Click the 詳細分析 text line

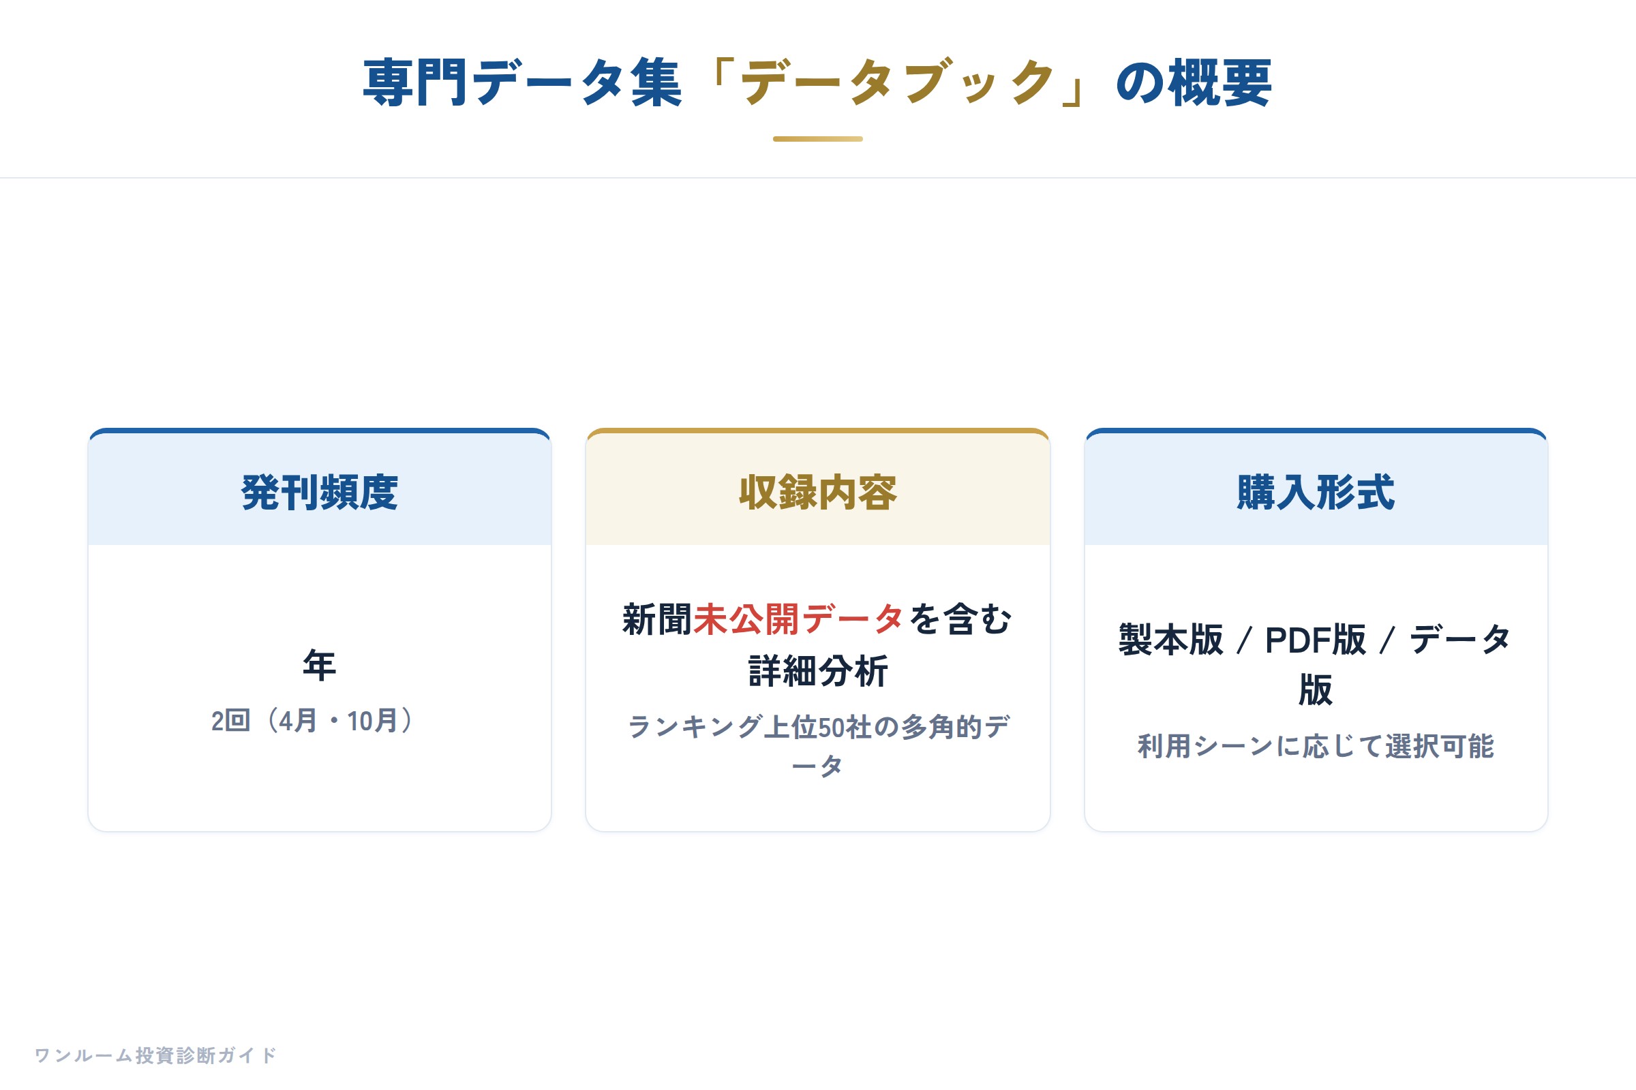click(818, 671)
